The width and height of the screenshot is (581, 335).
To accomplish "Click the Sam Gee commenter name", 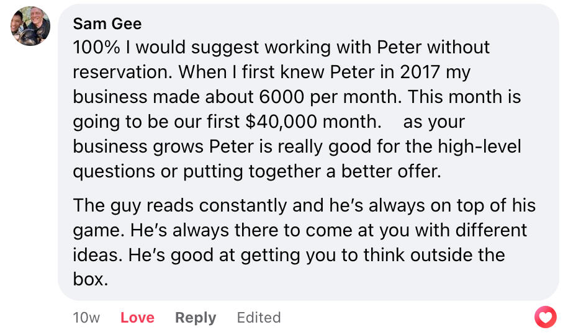I will [107, 24].
